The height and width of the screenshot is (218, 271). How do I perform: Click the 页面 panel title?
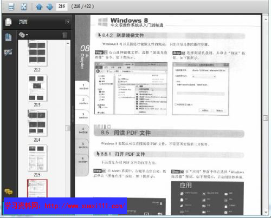[23, 22]
